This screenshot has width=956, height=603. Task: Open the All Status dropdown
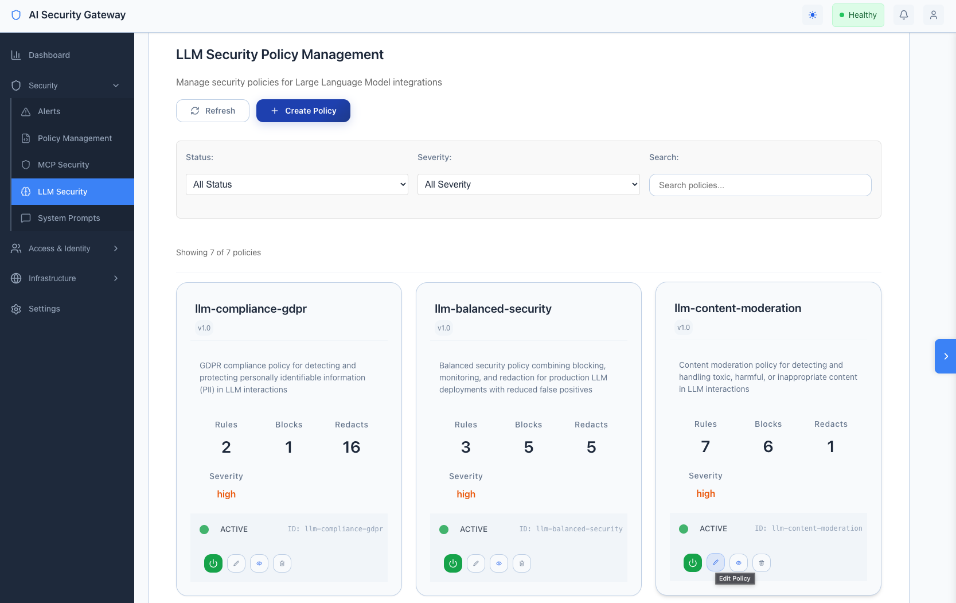(296, 184)
